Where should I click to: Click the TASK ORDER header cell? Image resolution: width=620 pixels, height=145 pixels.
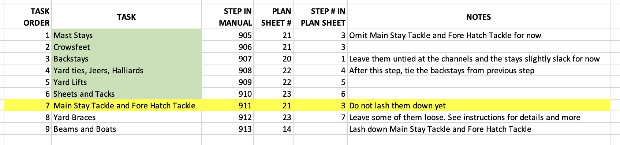click(x=28, y=17)
